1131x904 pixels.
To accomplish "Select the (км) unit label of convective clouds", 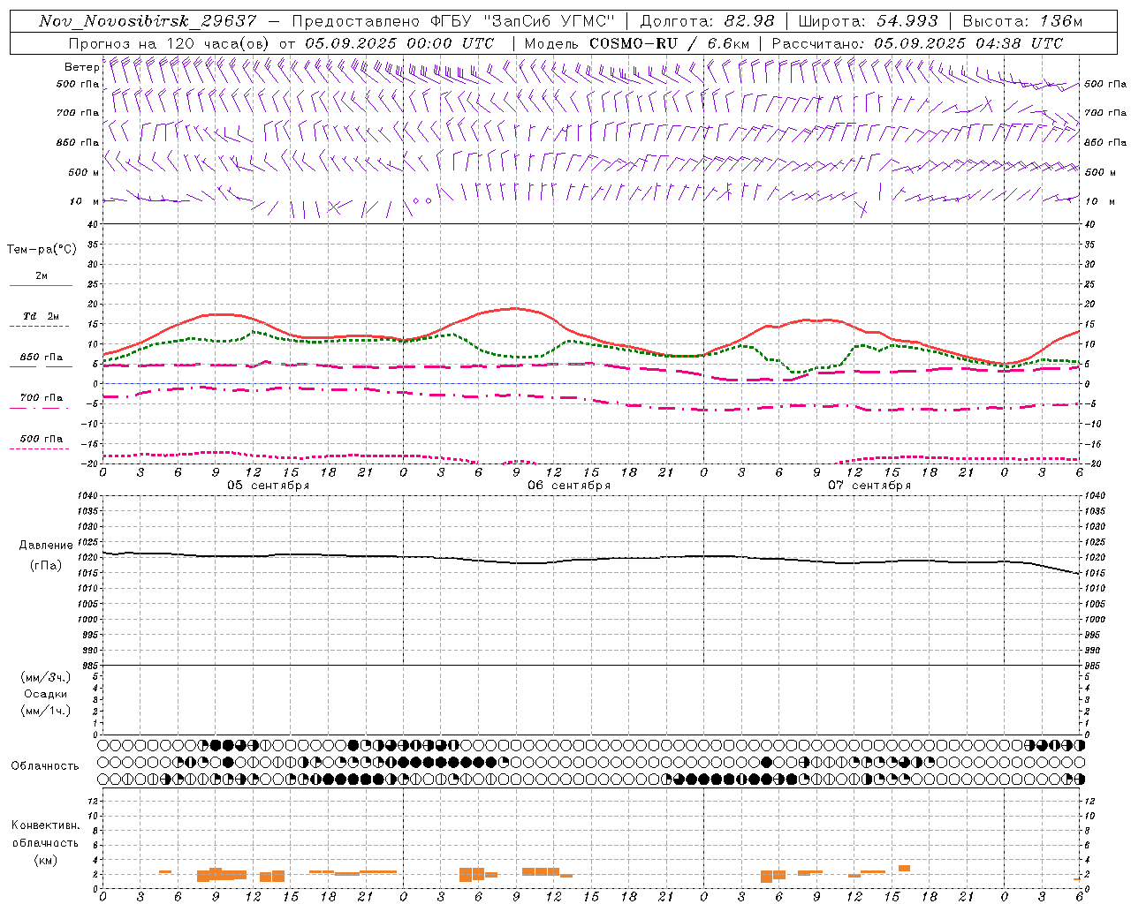I will (46, 860).
